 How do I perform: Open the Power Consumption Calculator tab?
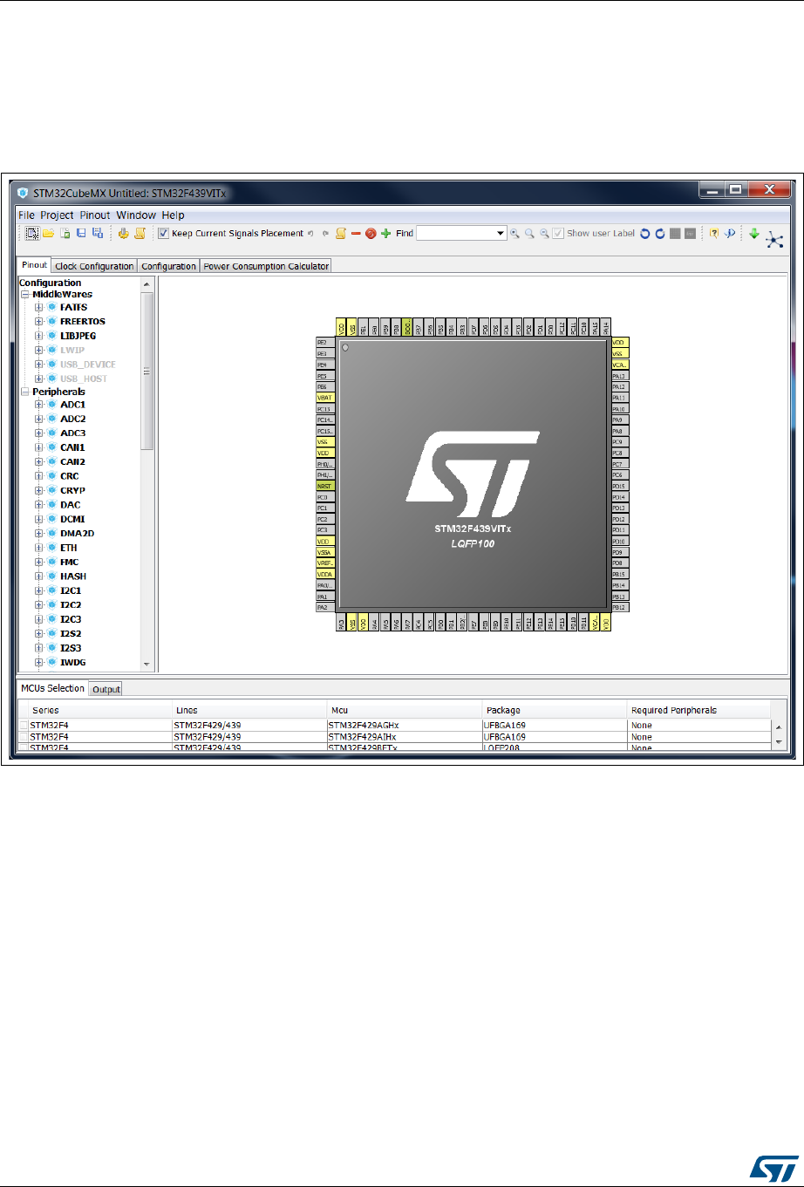tap(266, 266)
